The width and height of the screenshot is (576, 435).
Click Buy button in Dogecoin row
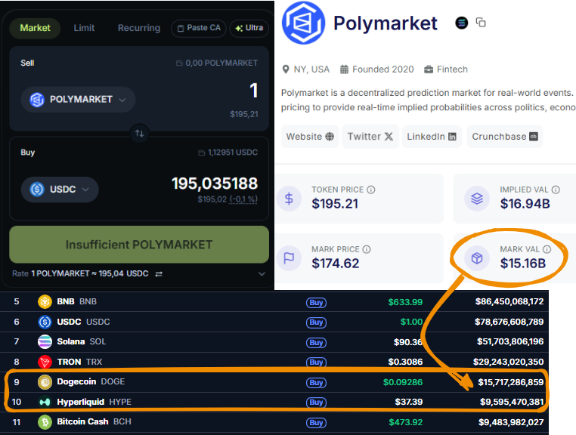tap(316, 382)
